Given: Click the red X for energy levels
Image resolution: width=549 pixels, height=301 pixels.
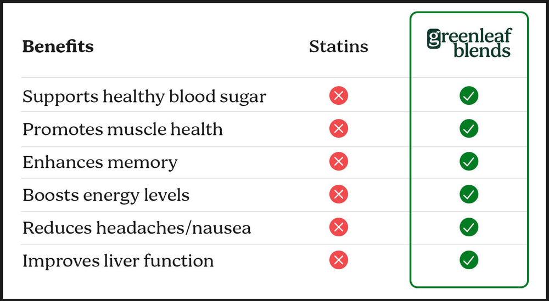Looking at the screenshot, I should (339, 194).
